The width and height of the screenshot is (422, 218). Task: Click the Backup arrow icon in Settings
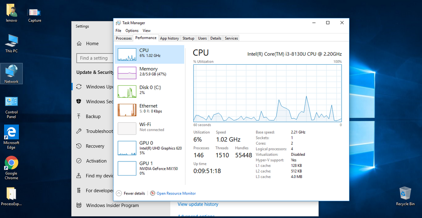pos(79,116)
